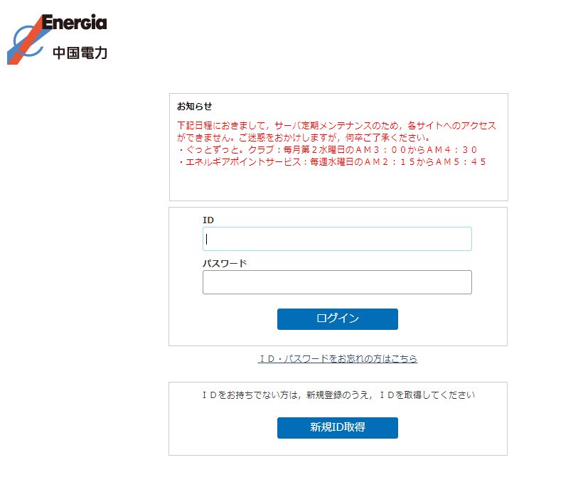Focus the ID input field
This screenshot has width=583, height=482.
(x=337, y=239)
